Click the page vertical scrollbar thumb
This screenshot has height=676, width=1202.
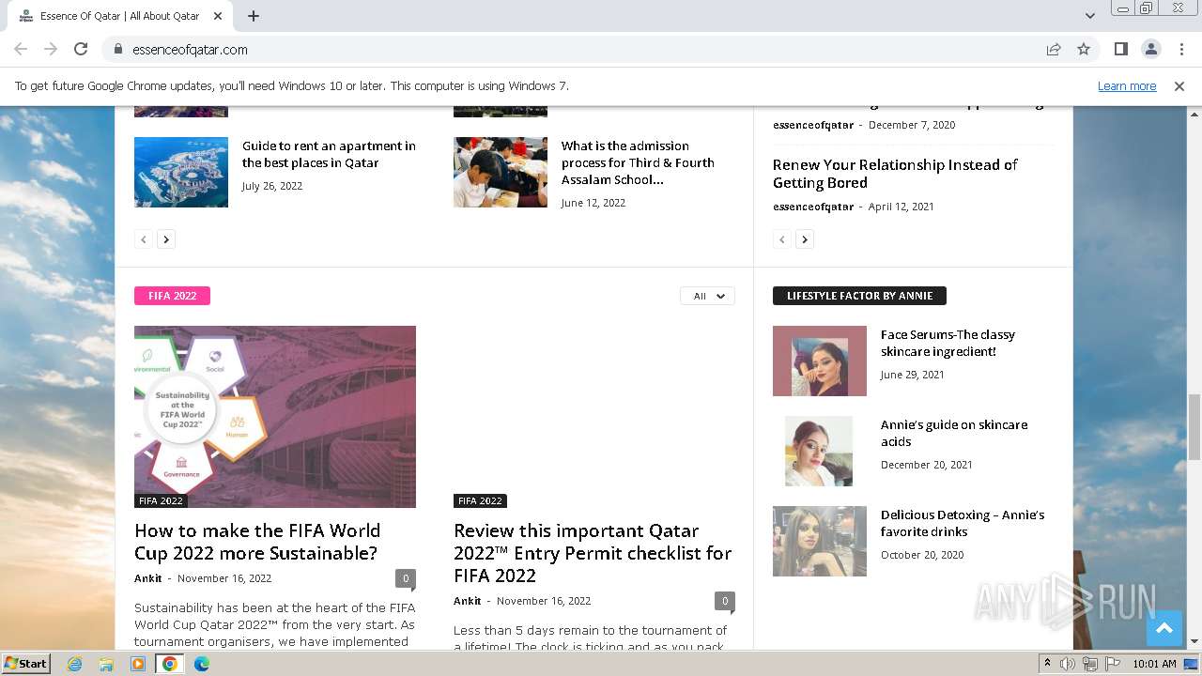coord(1194,427)
